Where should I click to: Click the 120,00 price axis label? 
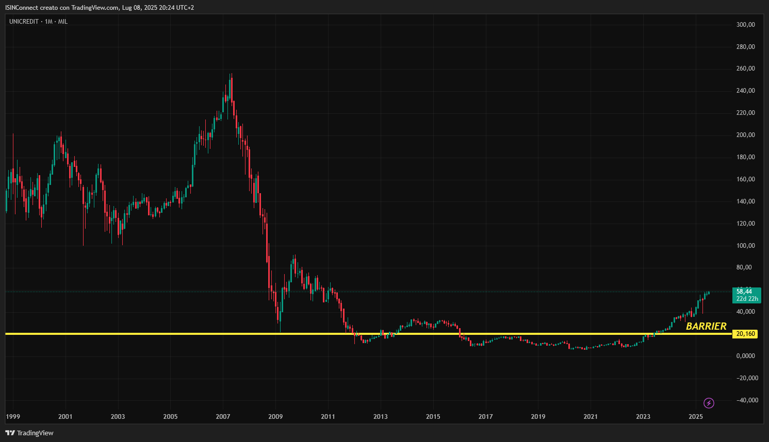(746, 224)
